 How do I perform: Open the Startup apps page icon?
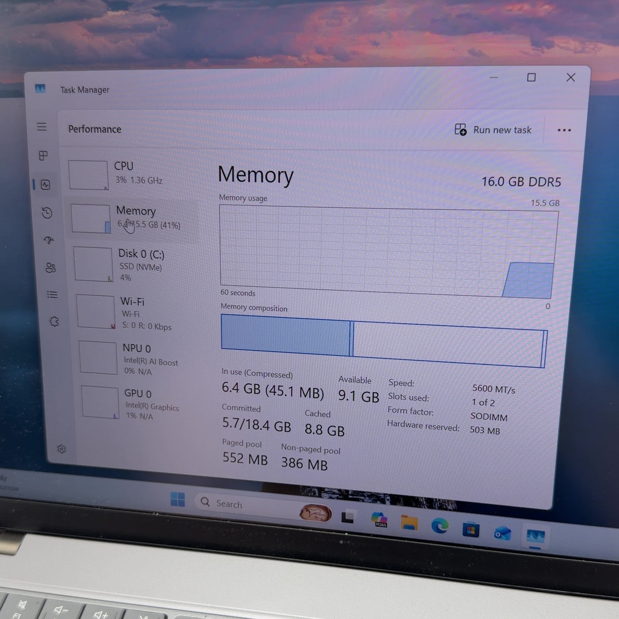[x=49, y=240]
